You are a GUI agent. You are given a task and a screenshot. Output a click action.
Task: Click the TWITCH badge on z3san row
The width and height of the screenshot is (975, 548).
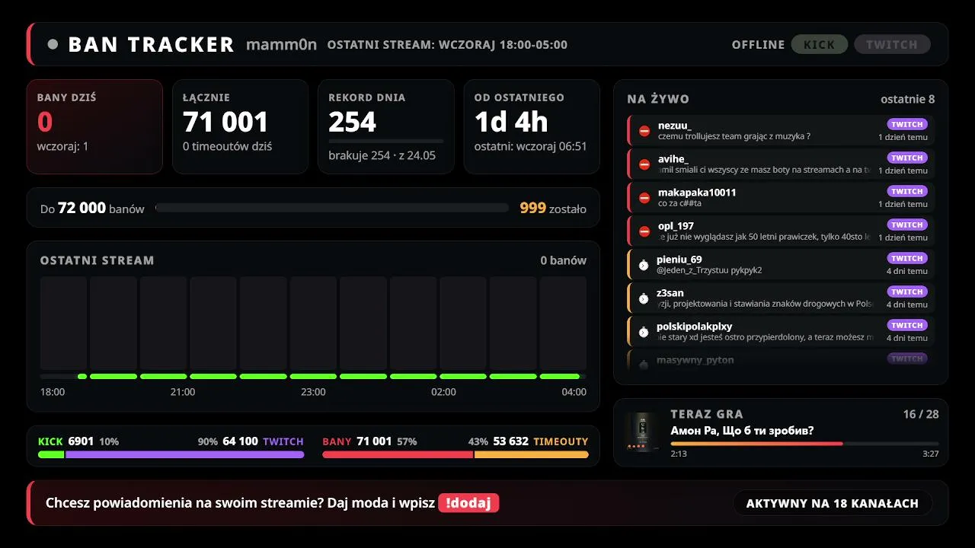tap(907, 292)
